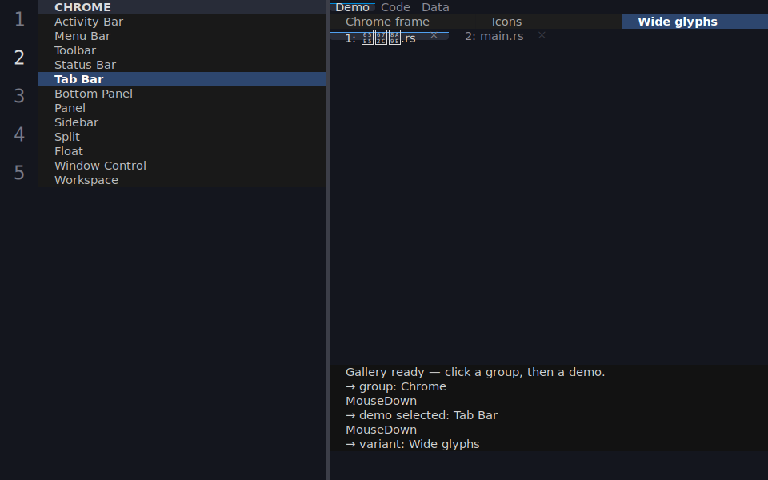Select the Window Control demo
Image resolution: width=768 pixels, height=480 pixels.
tap(182, 166)
